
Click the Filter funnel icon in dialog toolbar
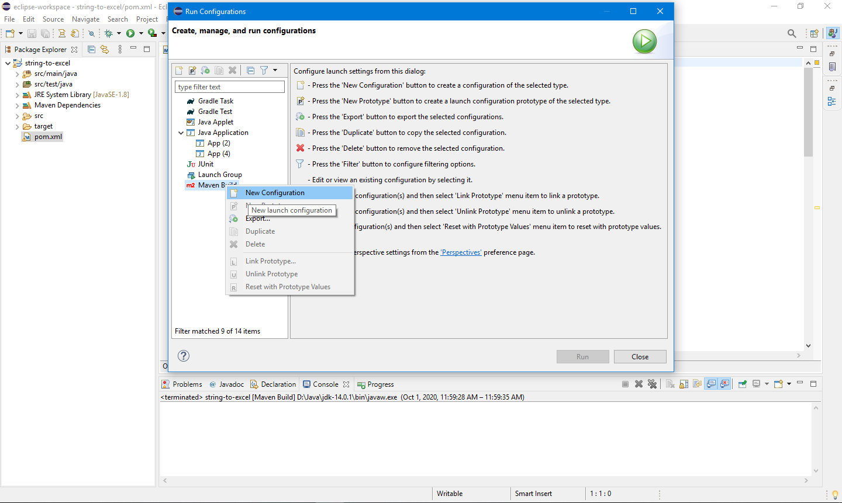click(x=264, y=70)
